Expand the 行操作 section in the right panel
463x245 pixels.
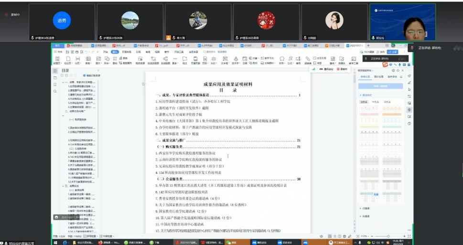click(366, 208)
